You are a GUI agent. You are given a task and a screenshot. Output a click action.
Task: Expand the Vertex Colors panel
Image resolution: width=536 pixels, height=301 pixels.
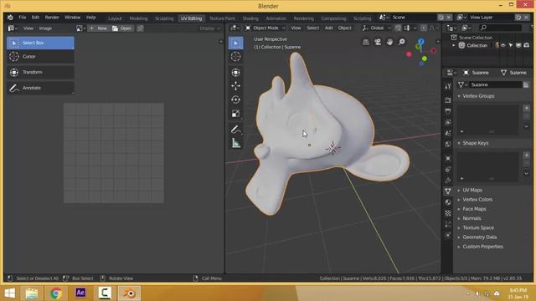(459, 200)
